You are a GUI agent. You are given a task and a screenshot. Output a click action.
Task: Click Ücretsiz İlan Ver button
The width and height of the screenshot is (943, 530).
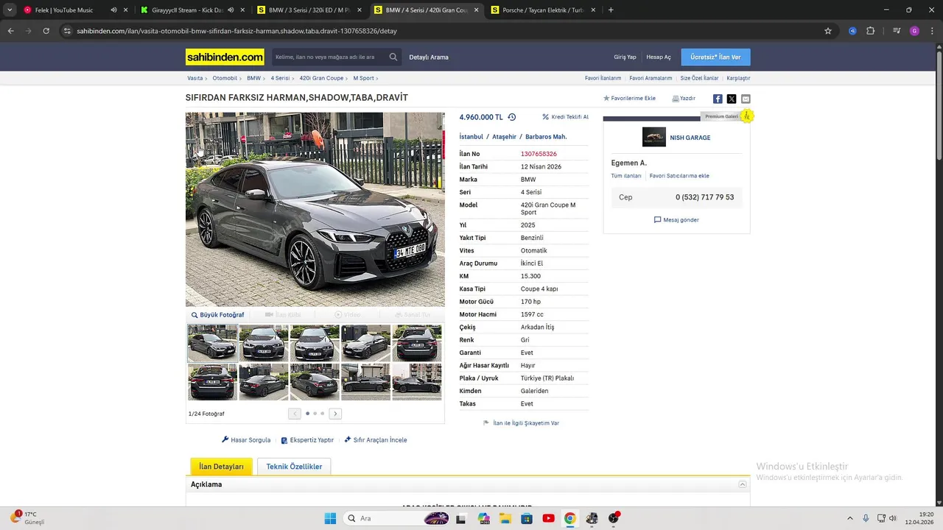715,57
